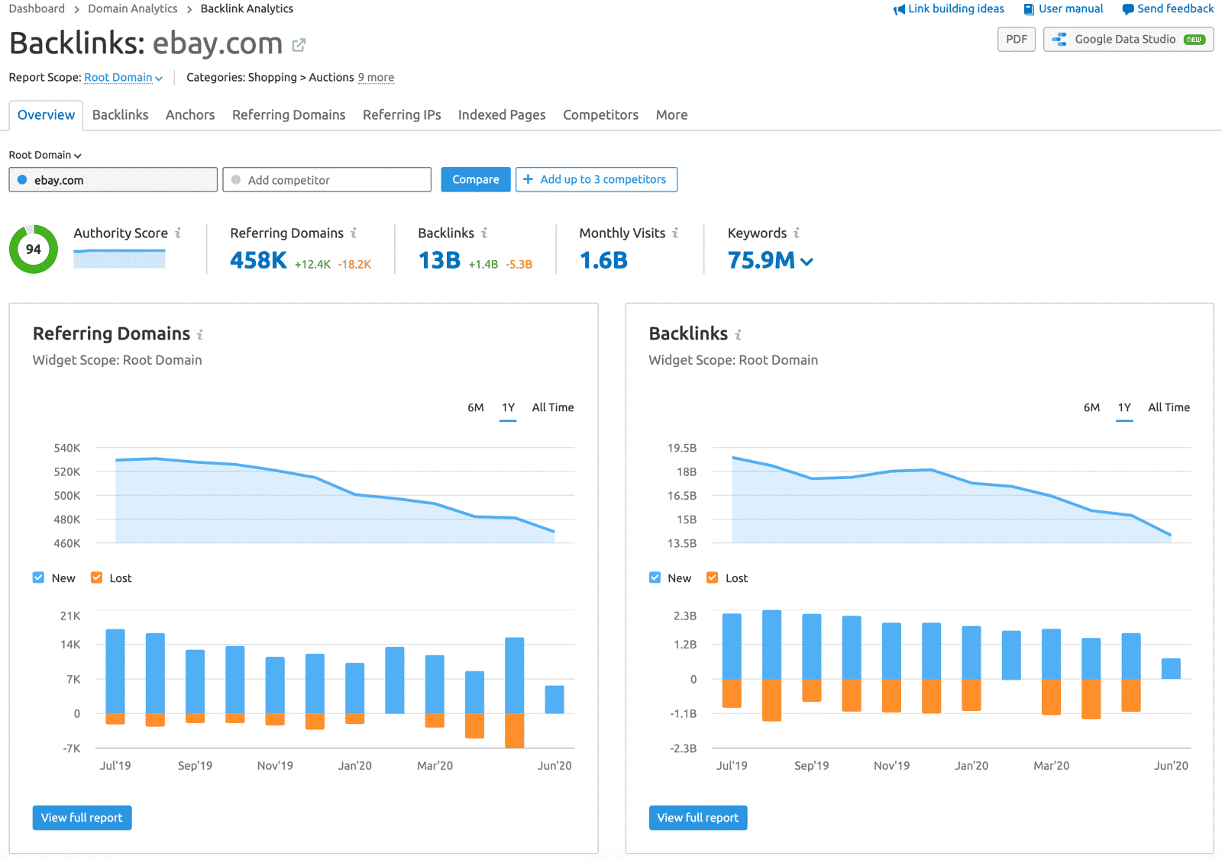Viewport: 1222px width, 859px height.
Task: Uncheck New in Referring Domains chart
Action: click(x=37, y=577)
